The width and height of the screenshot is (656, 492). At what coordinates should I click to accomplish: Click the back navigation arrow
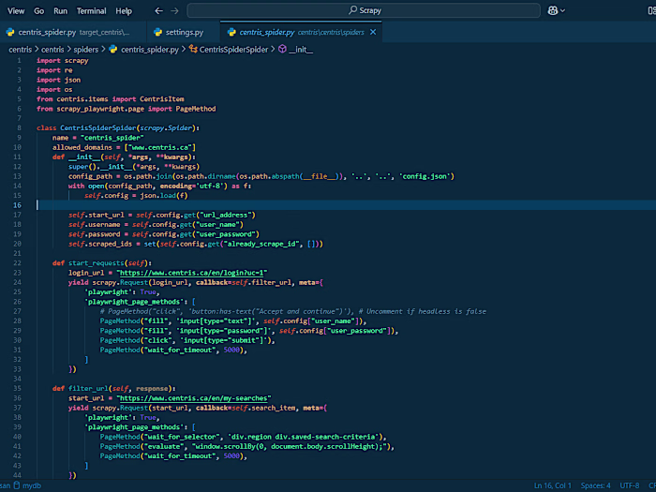coord(157,10)
